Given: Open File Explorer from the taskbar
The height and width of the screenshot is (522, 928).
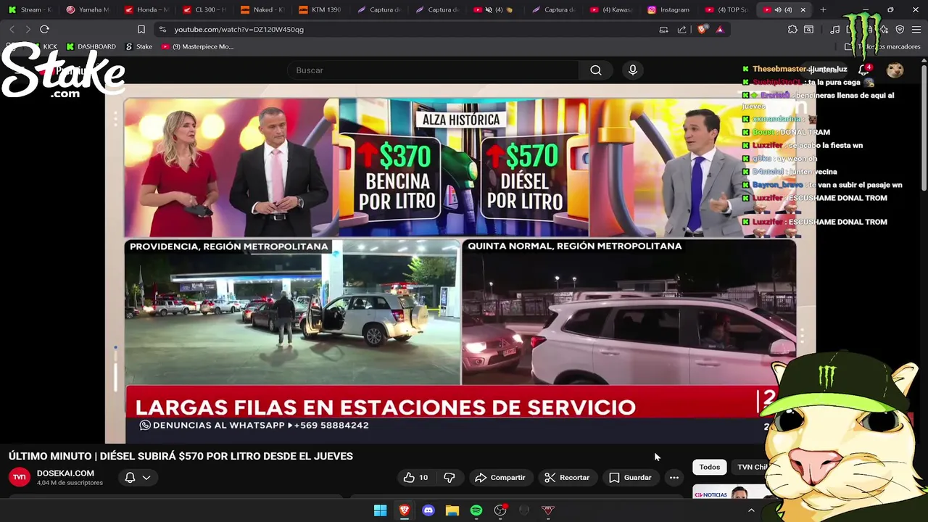Looking at the screenshot, I should [x=452, y=510].
